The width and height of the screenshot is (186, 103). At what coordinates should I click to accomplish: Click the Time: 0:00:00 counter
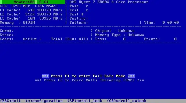161,22
